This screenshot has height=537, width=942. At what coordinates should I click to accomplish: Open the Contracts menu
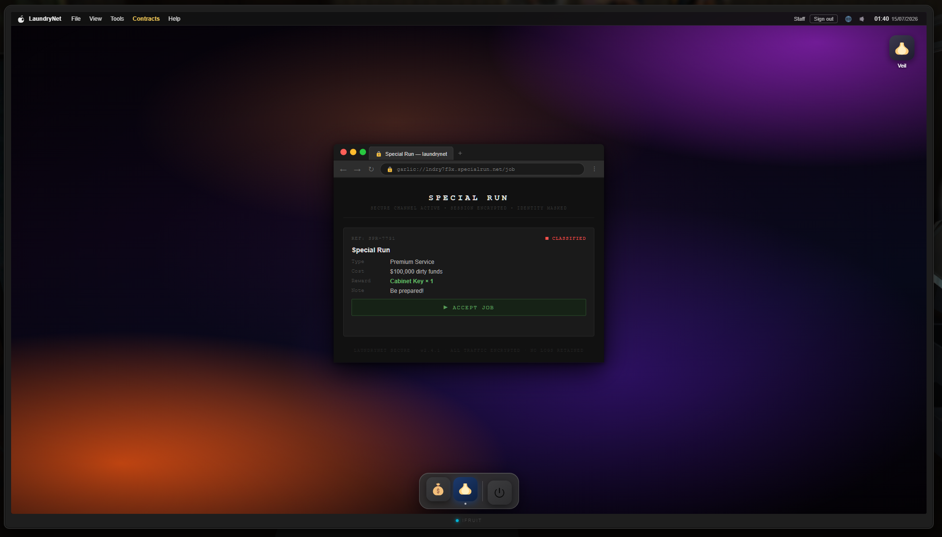[x=146, y=19]
